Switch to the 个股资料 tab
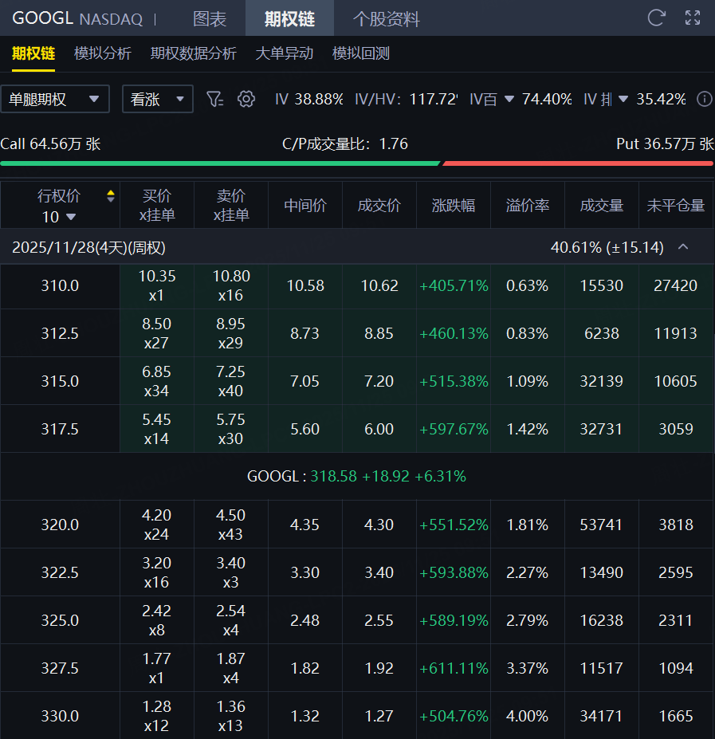Screen dimensions: 715x739 click(x=386, y=18)
